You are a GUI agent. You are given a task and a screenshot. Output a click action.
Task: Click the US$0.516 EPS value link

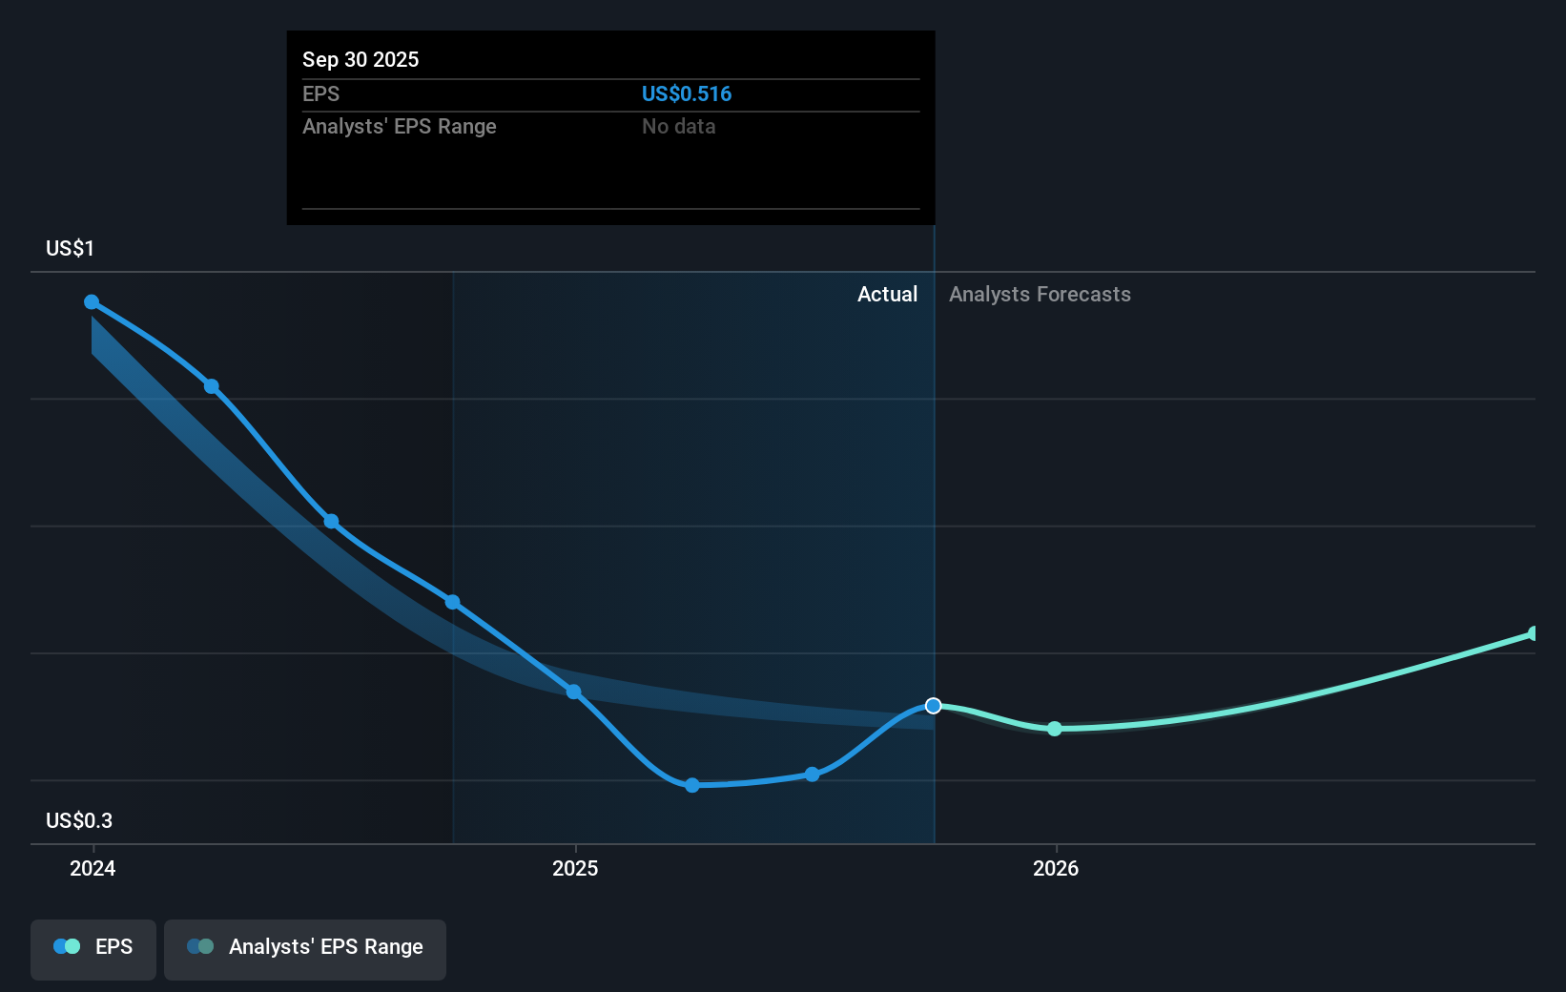[x=687, y=93]
